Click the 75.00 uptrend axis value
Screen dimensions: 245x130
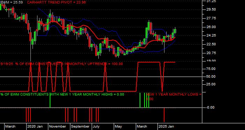(211, 69)
